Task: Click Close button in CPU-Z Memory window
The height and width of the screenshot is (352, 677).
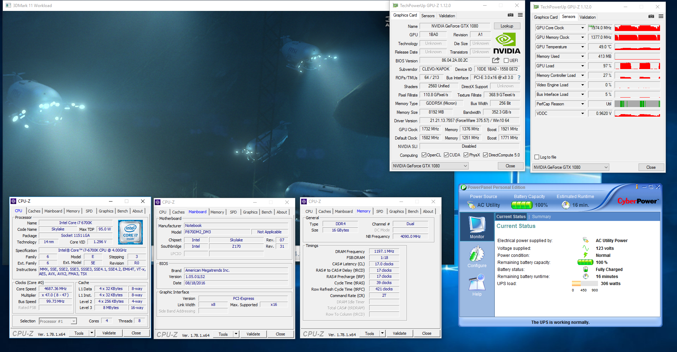Action: (427, 333)
